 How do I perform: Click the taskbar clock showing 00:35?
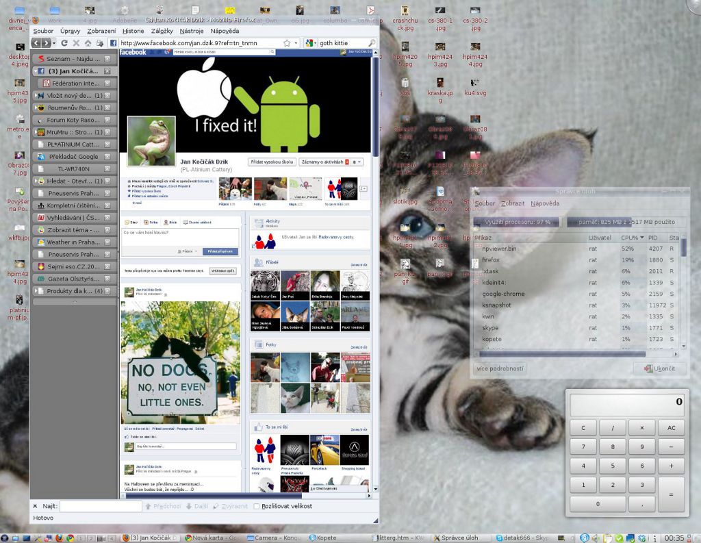[674, 538]
